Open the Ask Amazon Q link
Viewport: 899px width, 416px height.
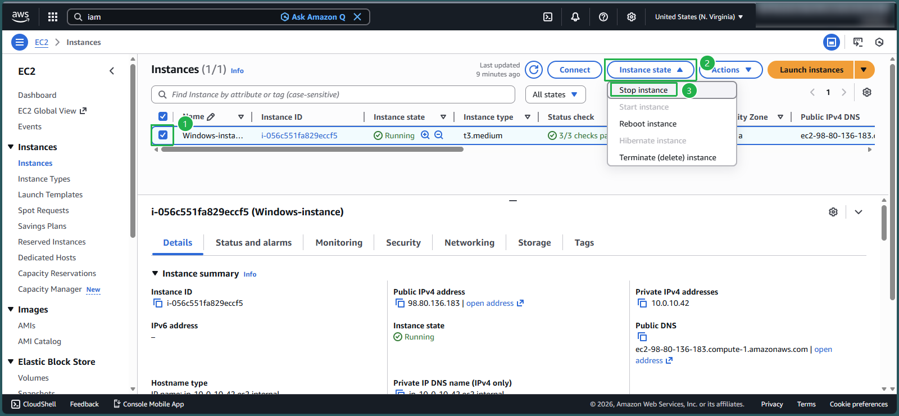(313, 17)
